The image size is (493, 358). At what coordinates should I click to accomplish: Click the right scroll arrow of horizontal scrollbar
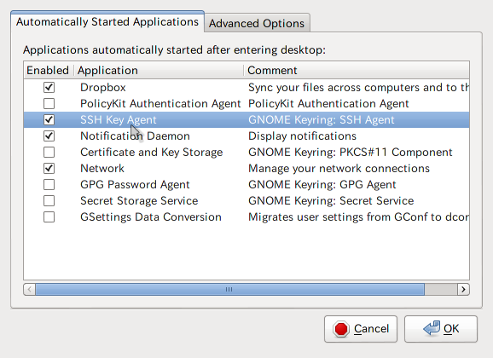[x=463, y=289]
